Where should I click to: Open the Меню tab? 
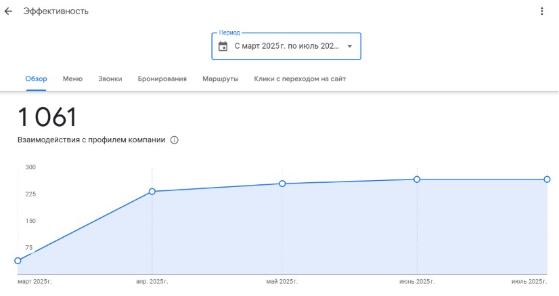click(x=72, y=79)
